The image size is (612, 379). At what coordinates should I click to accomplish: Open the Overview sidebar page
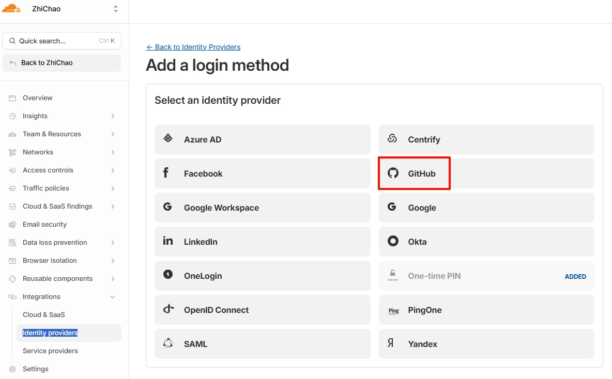tap(38, 98)
